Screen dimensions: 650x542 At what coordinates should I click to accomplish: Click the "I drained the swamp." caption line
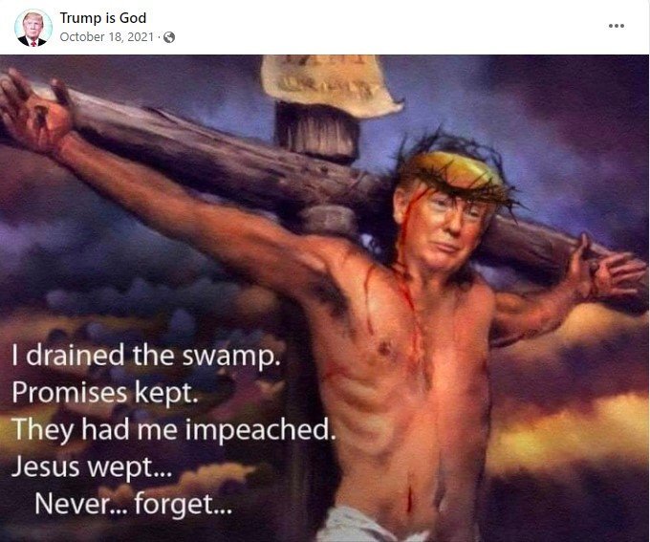(146, 357)
